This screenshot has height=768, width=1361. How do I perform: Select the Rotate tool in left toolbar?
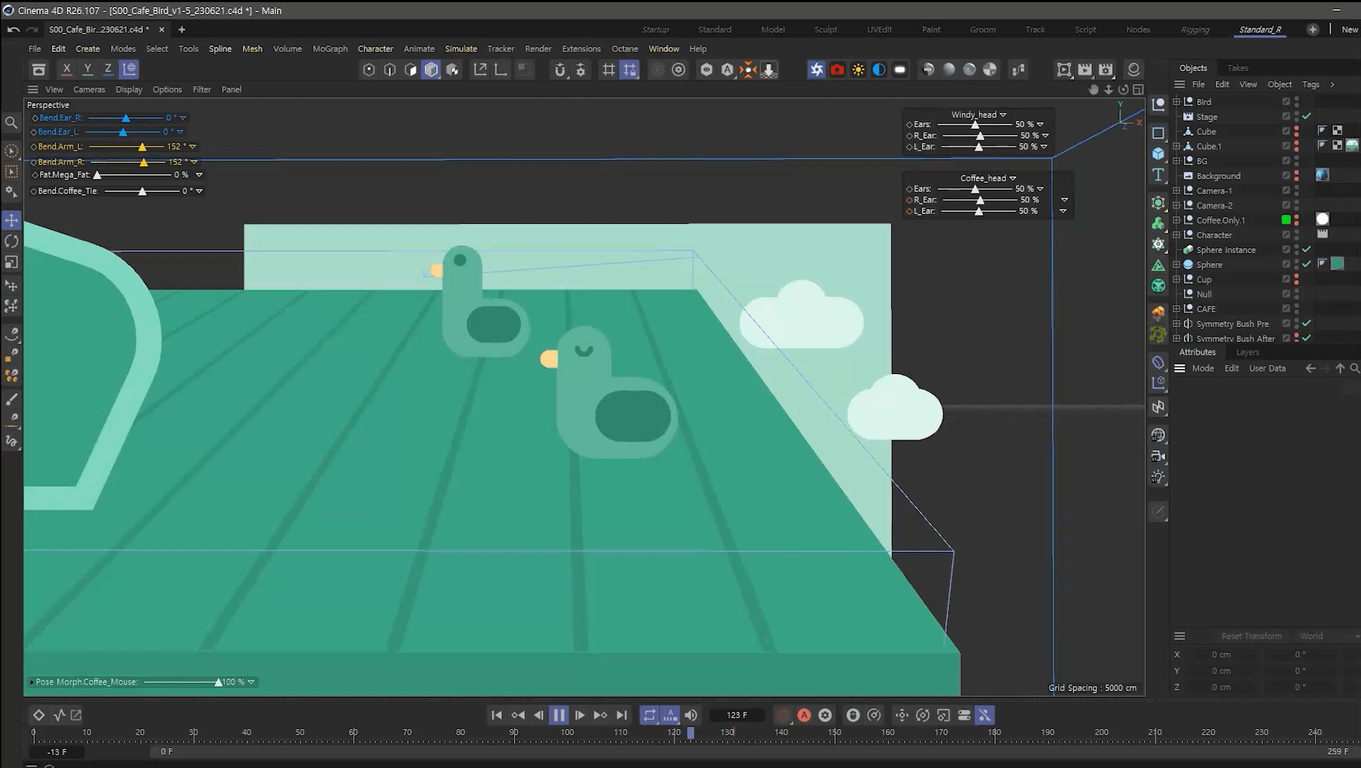[x=11, y=242]
